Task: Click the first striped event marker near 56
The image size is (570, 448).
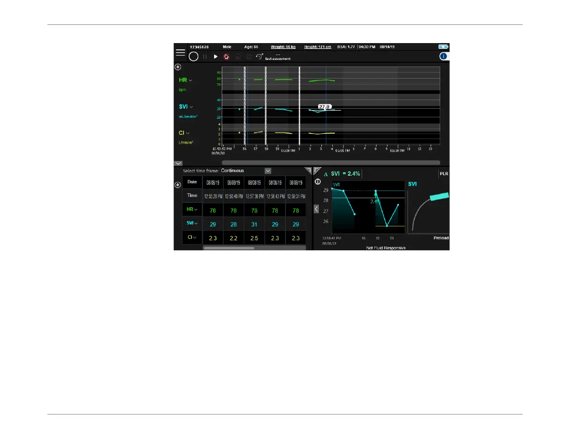Action: [245, 106]
